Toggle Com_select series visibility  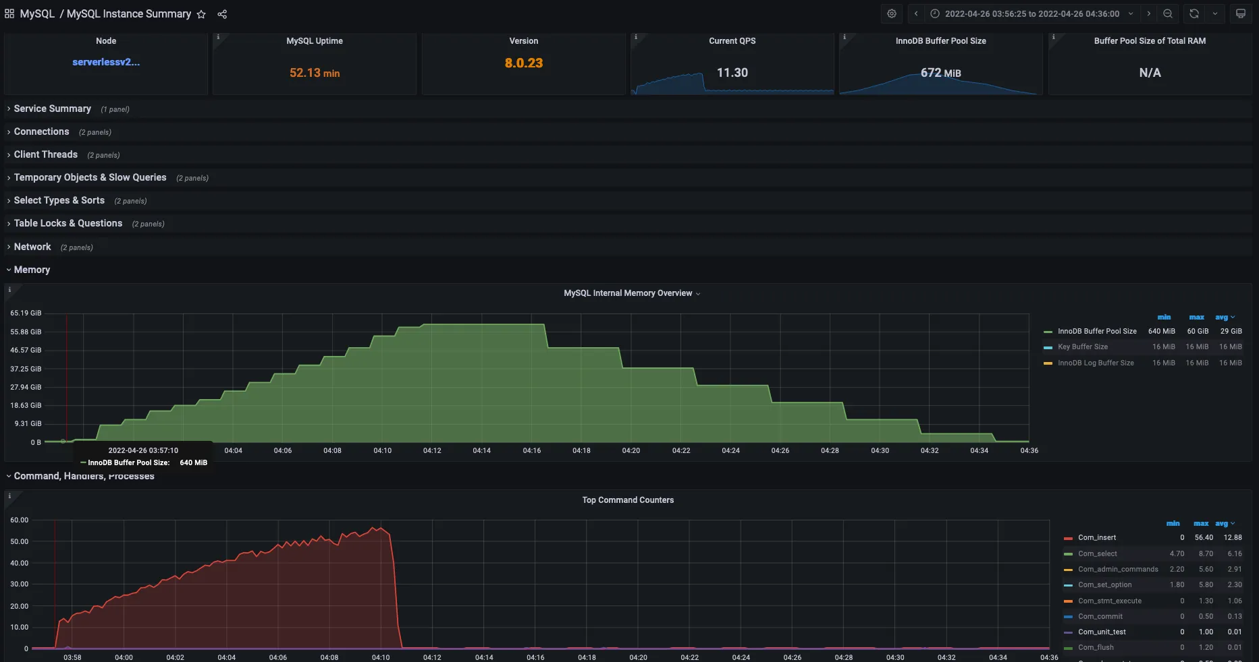[x=1098, y=554]
